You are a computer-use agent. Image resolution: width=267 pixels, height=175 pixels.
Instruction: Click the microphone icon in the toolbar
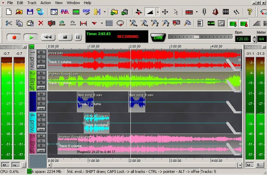click(204, 12)
